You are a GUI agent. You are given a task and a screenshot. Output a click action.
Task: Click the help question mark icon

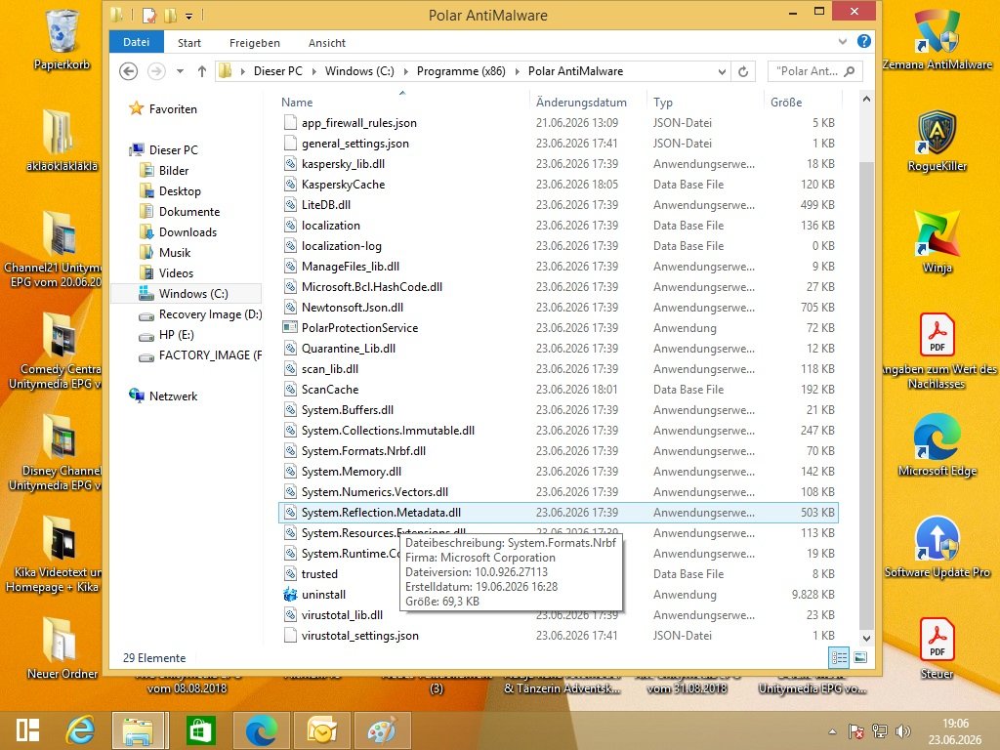coord(864,41)
